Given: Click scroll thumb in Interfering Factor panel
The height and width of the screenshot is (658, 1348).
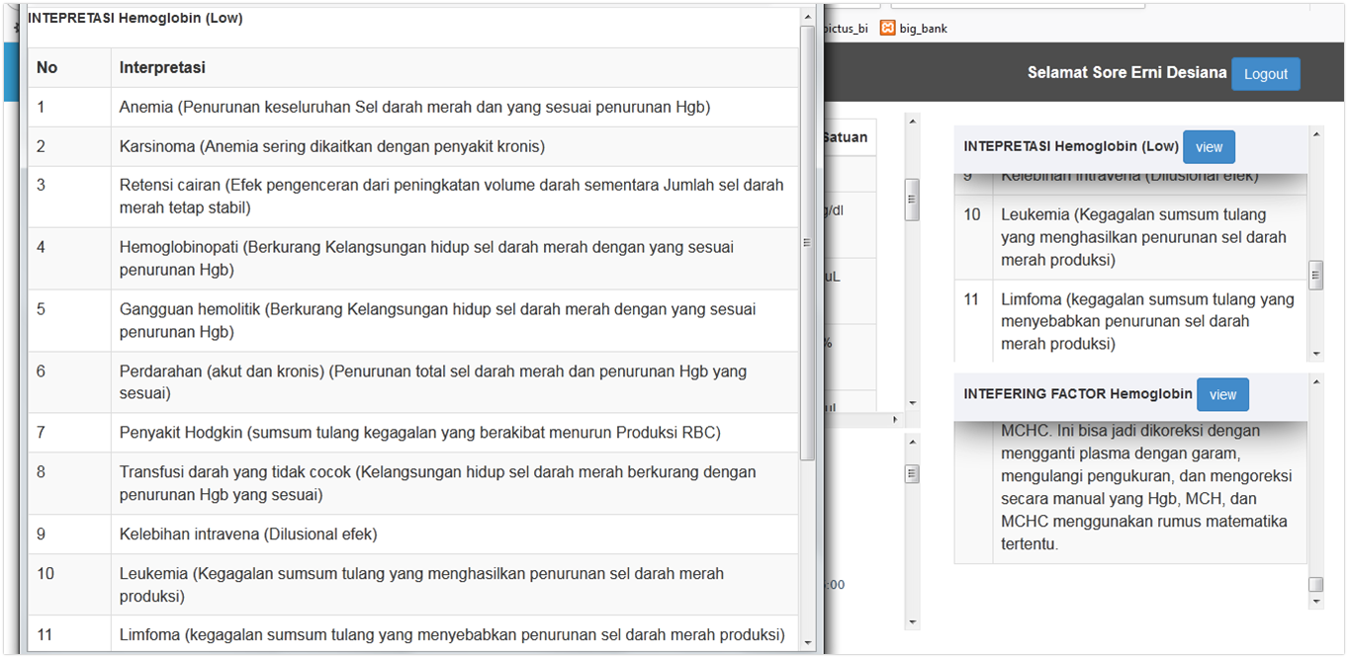Looking at the screenshot, I should pyautogui.click(x=1315, y=584).
